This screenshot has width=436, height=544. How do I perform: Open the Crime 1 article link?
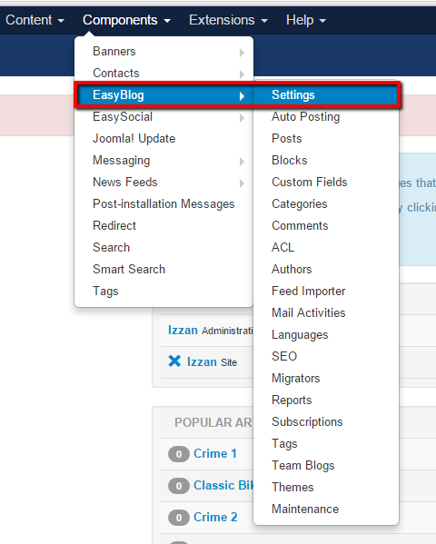point(215,453)
